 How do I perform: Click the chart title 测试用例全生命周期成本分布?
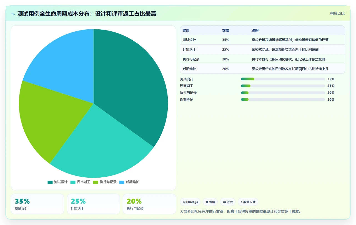[x=87, y=14]
